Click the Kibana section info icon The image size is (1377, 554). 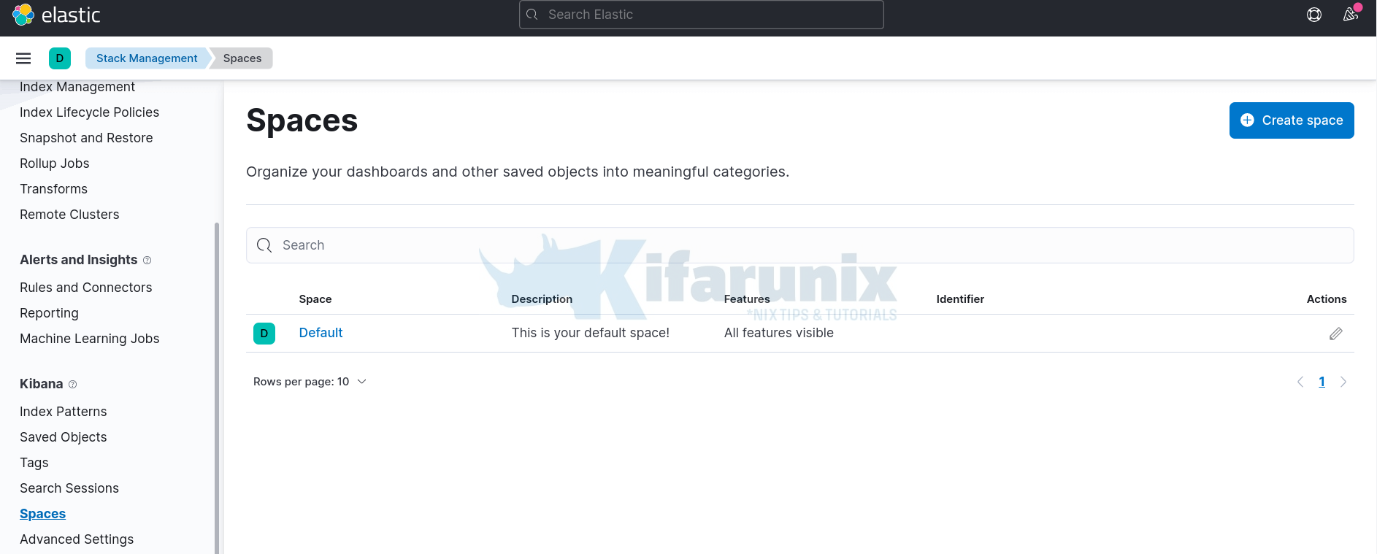(72, 385)
